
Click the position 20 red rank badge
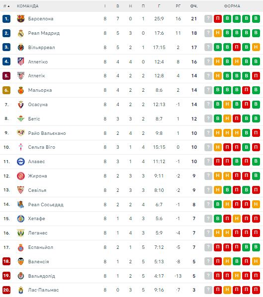6,290
